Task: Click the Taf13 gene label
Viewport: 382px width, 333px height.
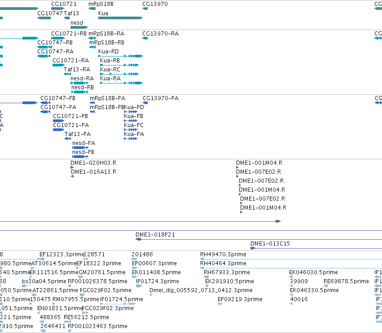Action: 71,13
